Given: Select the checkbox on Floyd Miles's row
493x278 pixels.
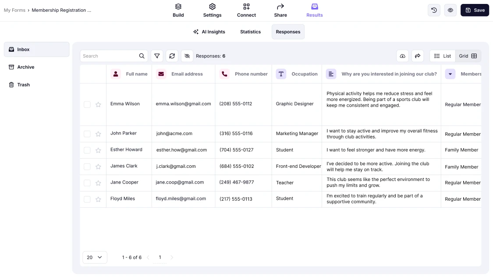Looking at the screenshot, I should [87, 198].
